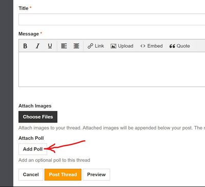
Task: Click the Message field label
Action: click(29, 34)
